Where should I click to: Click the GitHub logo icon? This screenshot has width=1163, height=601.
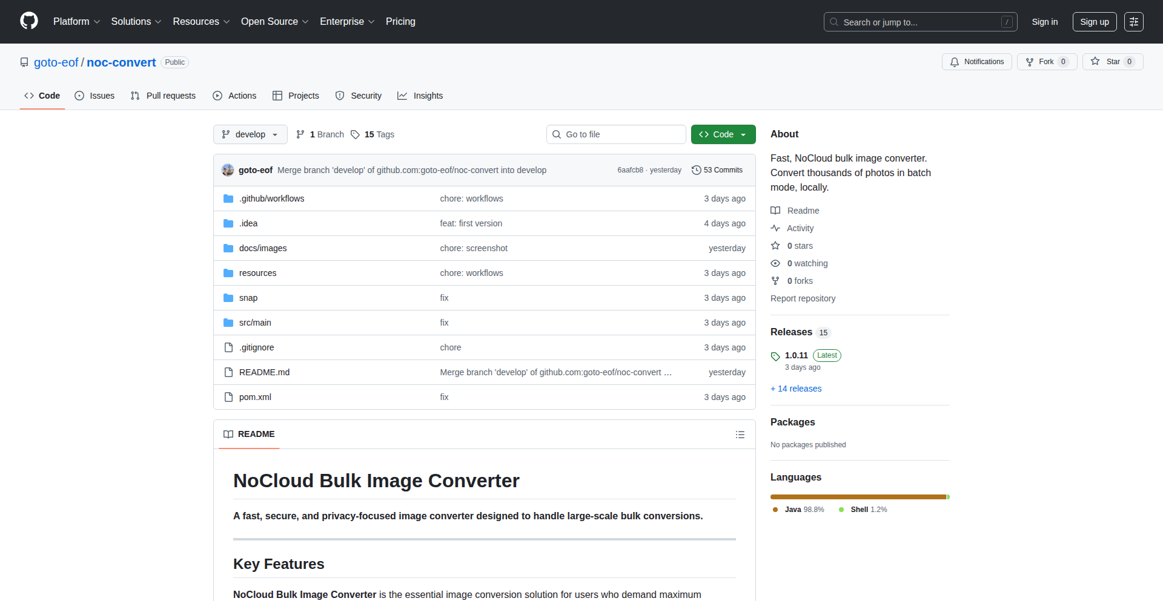(29, 21)
